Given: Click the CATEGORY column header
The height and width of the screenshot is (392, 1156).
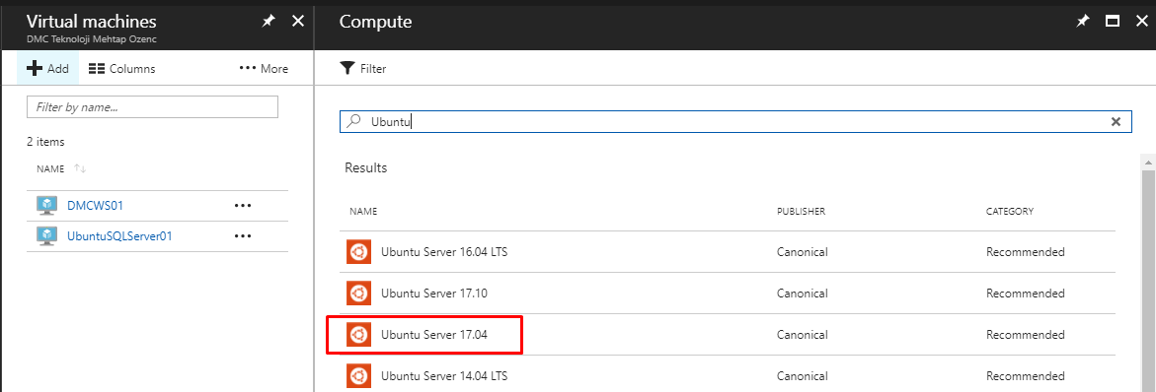Looking at the screenshot, I should coord(1010,211).
